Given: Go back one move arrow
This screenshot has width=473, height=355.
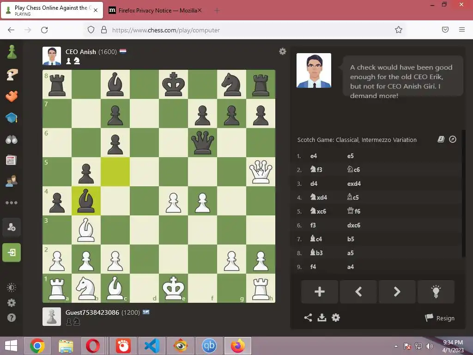Looking at the screenshot, I should [358, 292].
